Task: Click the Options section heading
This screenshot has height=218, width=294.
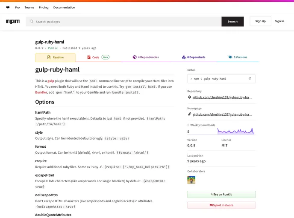Action: 44,102
